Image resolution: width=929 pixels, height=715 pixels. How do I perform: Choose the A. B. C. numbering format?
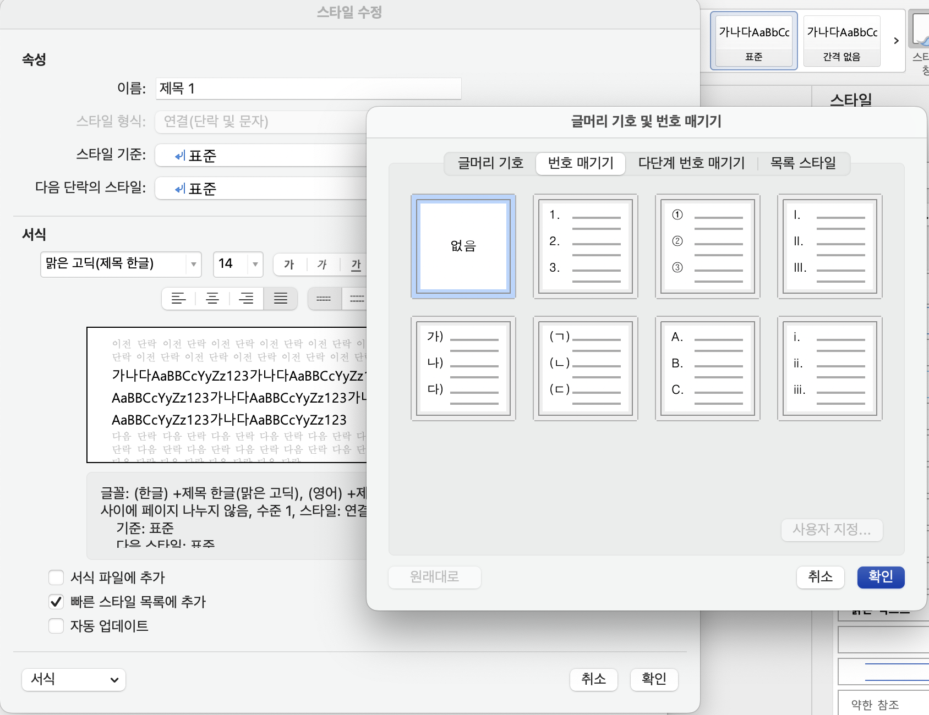point(707,369)
